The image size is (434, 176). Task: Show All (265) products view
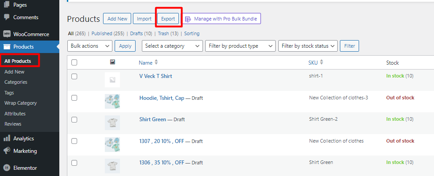[x=77, y=33]
